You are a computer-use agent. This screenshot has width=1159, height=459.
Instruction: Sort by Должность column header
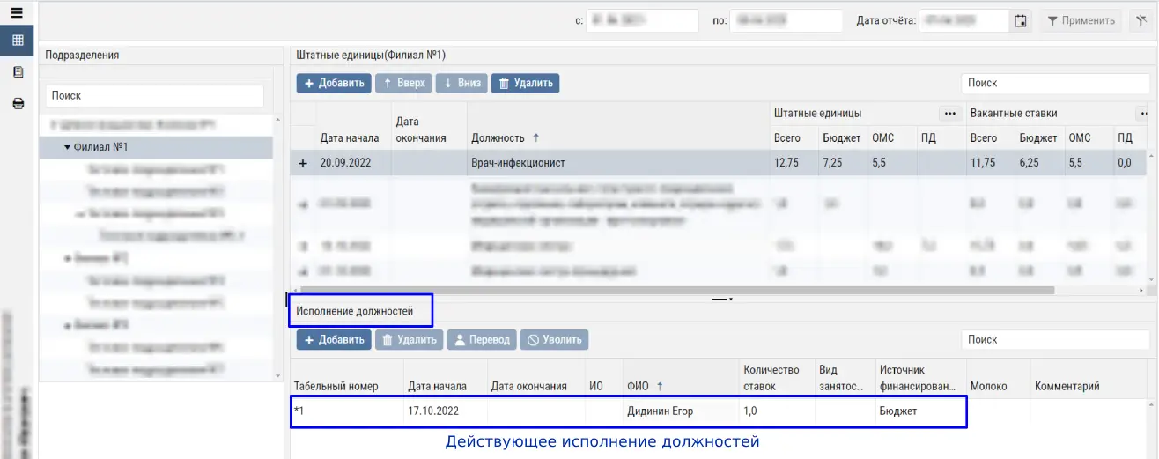click(x=498, y=138)
